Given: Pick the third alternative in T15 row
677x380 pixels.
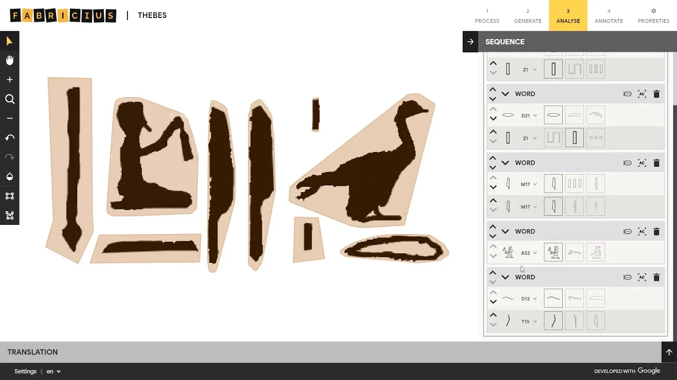Looking at the screenshot, I should [596, 321].
